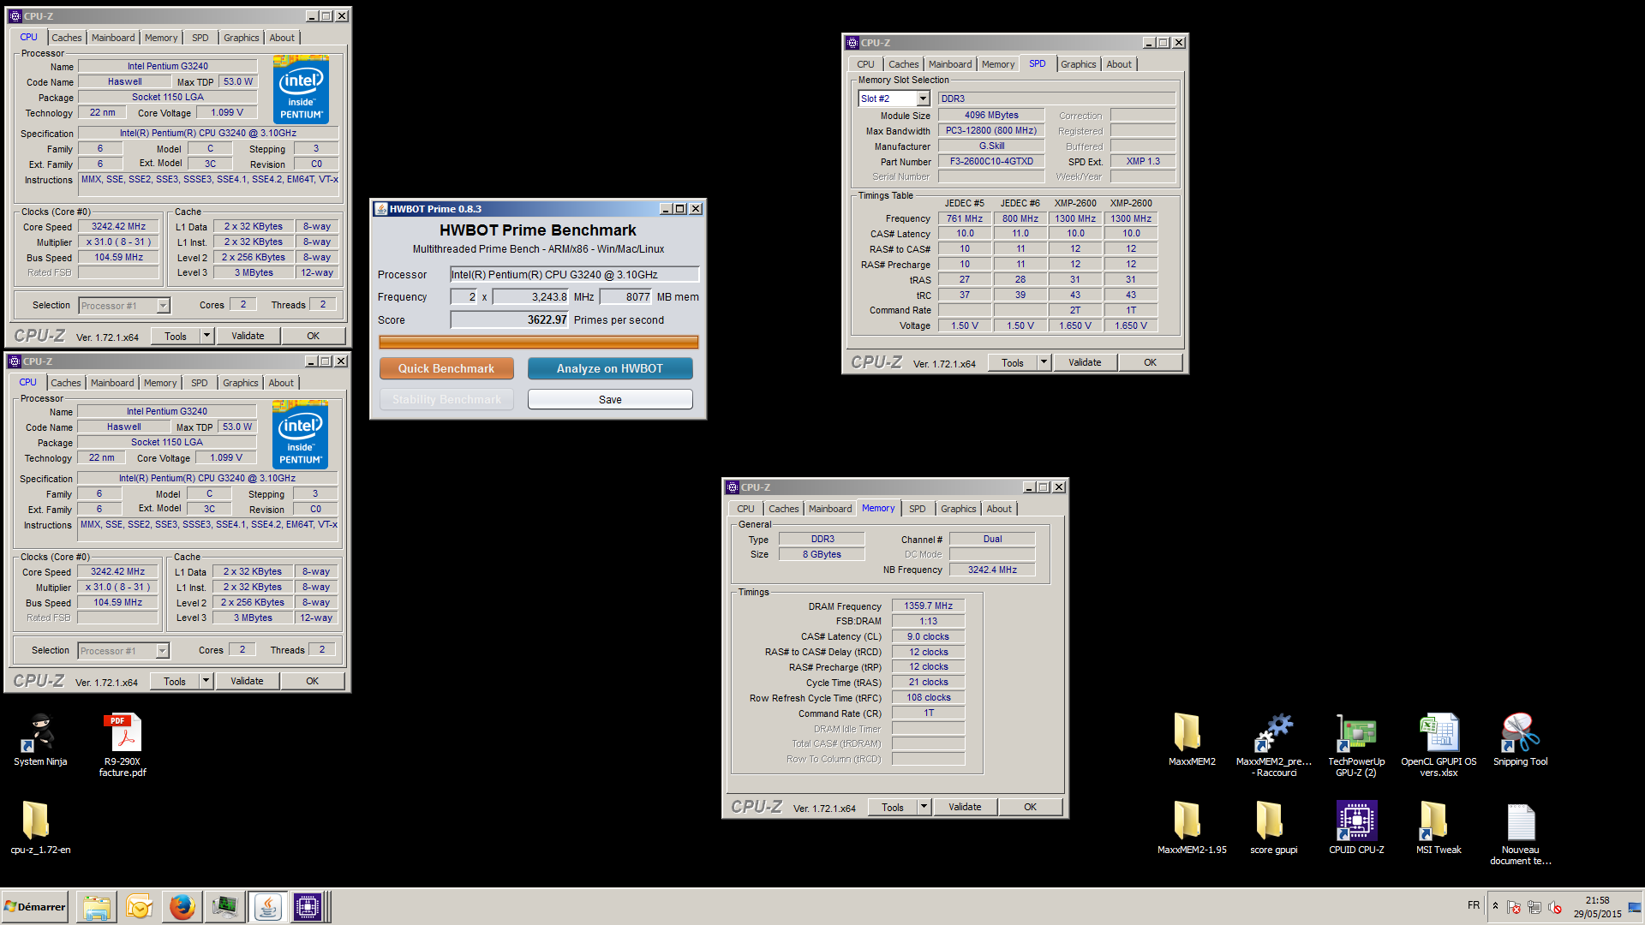Image resolution: width=1645 pixels, height=925 pixels.
Task: Click Analyze on HWBOT button
Action: 610,368
